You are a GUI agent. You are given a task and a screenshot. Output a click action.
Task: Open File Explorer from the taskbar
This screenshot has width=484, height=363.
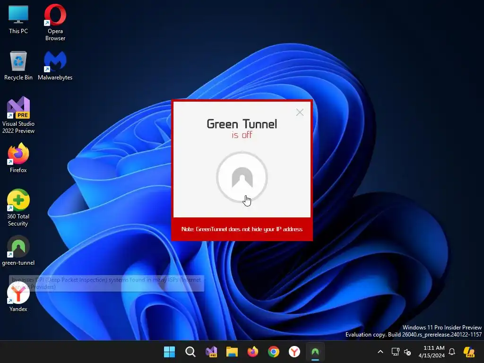[232, 352]
